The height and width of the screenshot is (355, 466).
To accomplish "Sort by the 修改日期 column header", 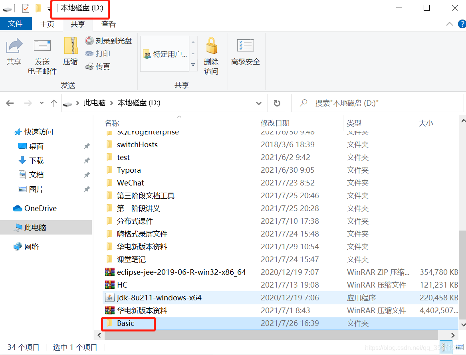I will click(x=275, y=123).
